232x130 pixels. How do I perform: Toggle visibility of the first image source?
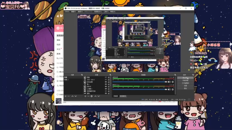(x=106, y=77)
